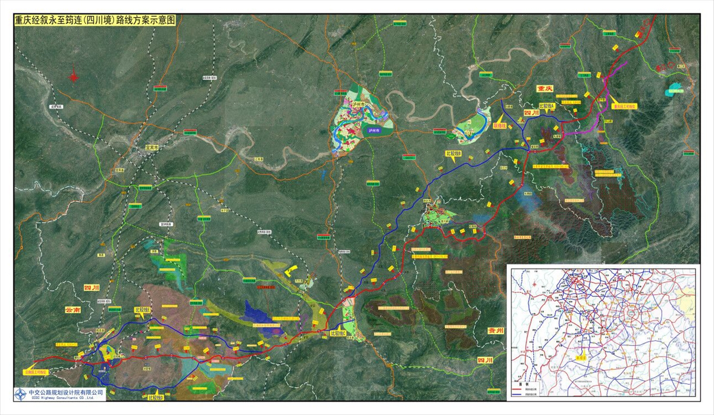
Task: Click the 重庆 province label
Action: (x=545, y=88)
